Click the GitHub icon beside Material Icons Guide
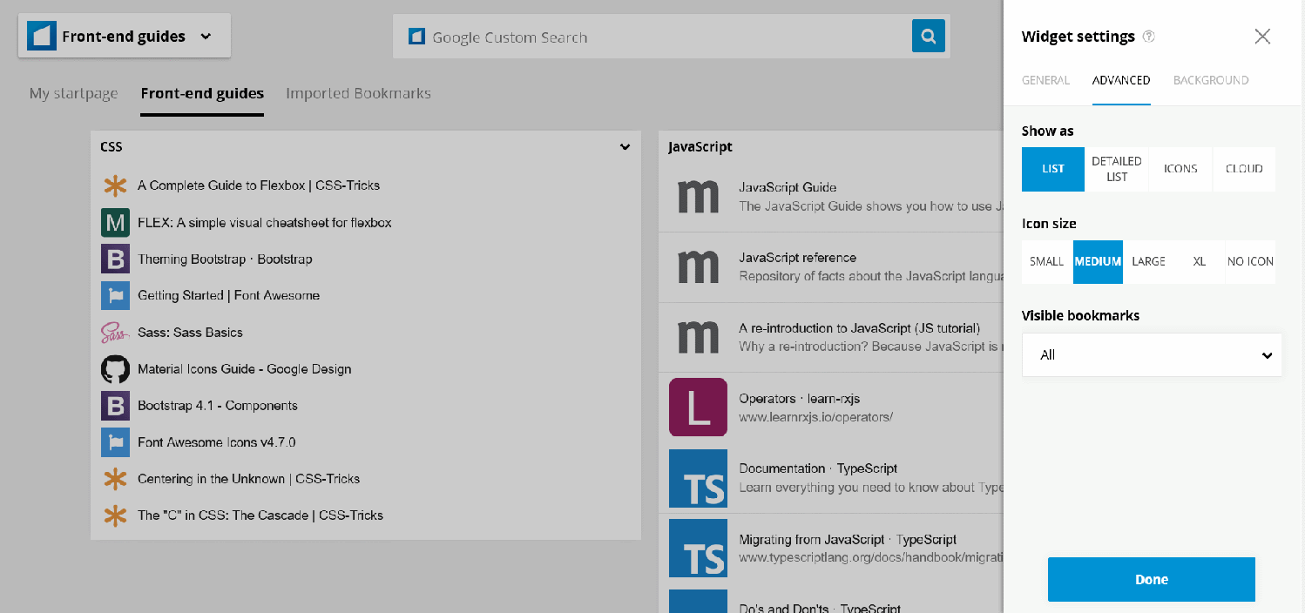1305x613 pixels. [114, 368]
